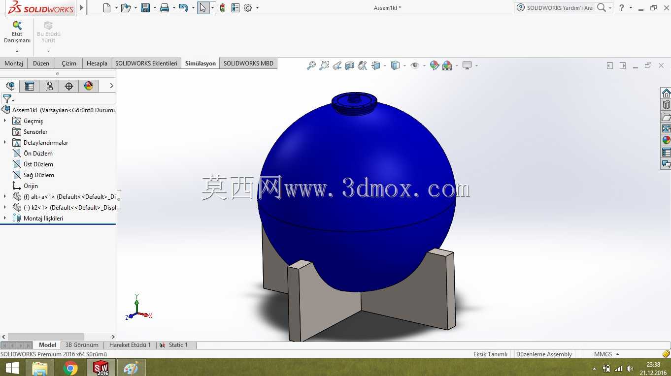
Task: Click the SOLIDWORKS help search field
Action: point(560,8)
